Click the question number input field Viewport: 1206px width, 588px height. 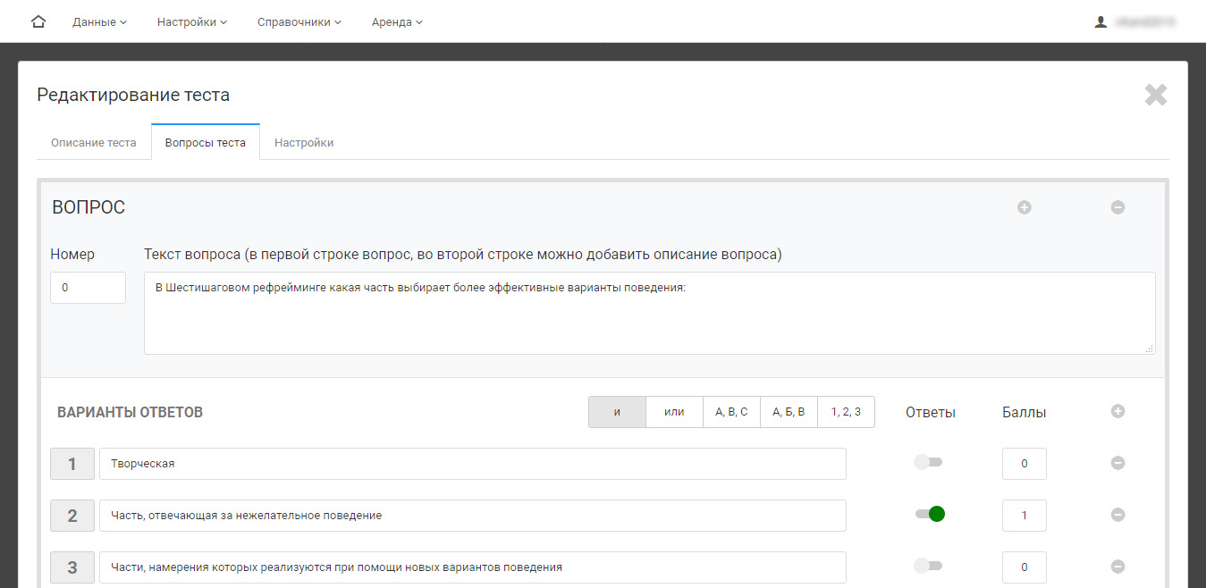click(x=88, y=288)
